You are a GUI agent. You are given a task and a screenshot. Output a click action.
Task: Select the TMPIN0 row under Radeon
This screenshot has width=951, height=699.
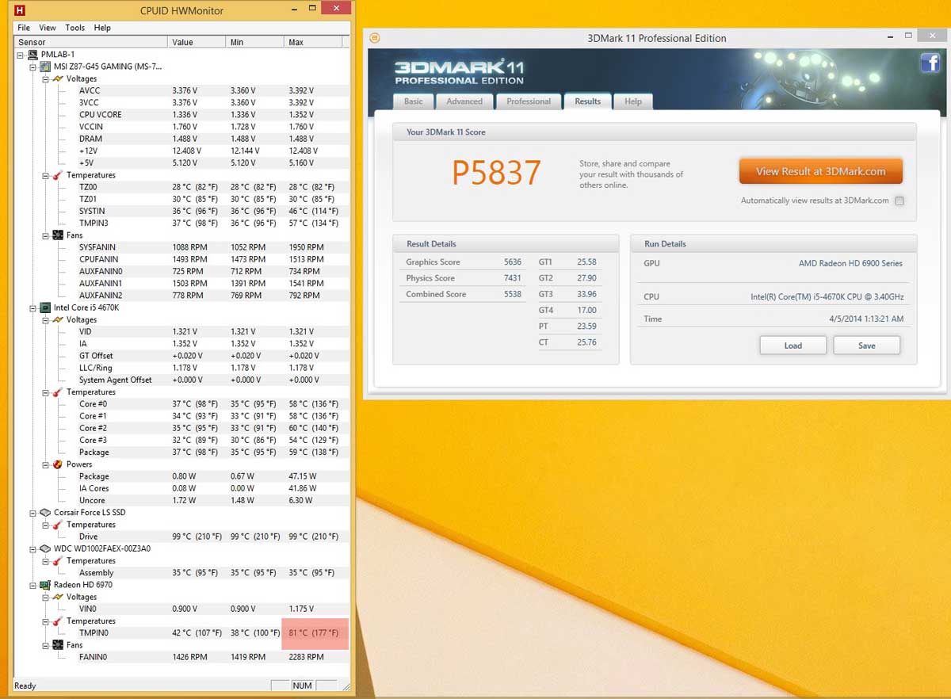[182, 633]
